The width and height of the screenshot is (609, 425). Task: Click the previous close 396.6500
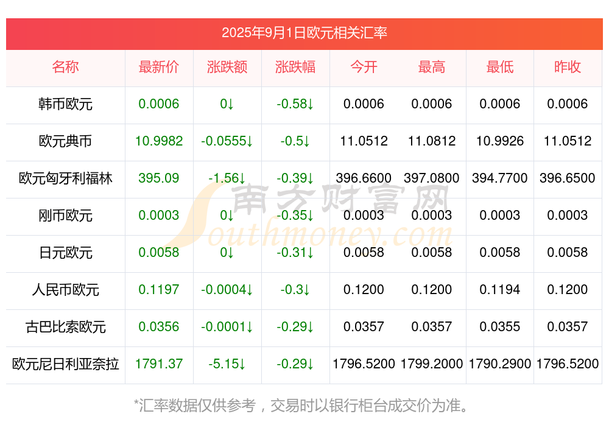pos(568,178)
